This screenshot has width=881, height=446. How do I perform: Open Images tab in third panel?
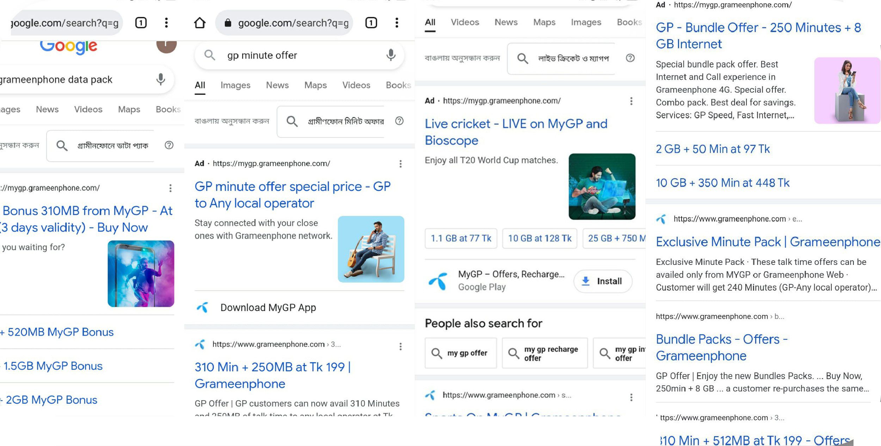(586, 23)
